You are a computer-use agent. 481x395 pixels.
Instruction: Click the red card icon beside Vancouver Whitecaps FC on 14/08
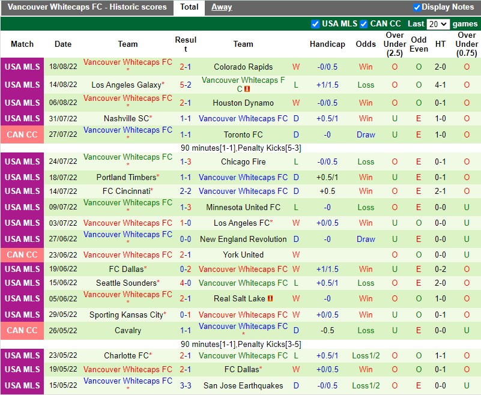(x=247, y=88)
